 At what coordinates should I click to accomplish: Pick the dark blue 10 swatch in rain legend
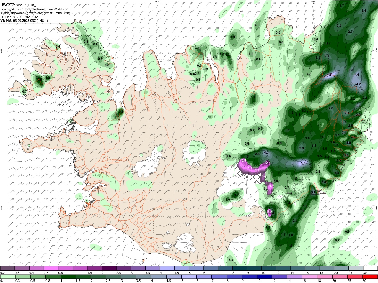point(264,277)
